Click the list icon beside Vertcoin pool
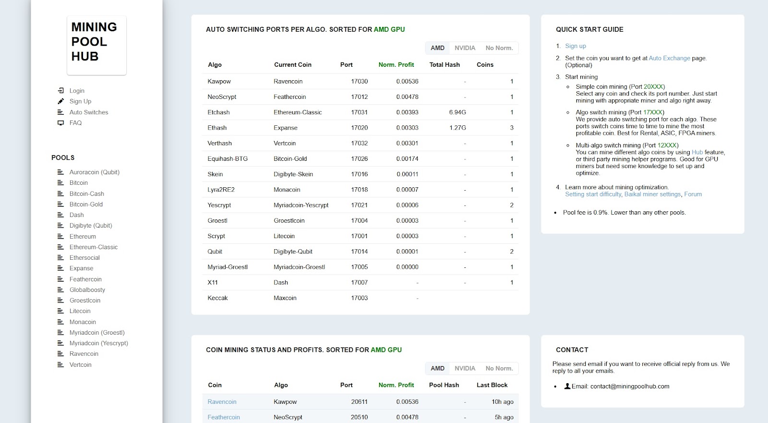 pos(60,364)
